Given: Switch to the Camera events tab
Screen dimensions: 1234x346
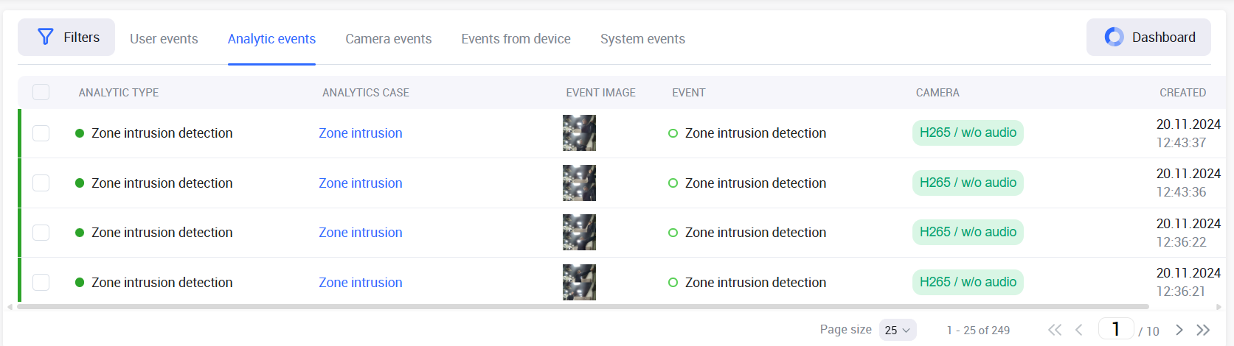Looking at the screenshot, I should coord(388,39).
